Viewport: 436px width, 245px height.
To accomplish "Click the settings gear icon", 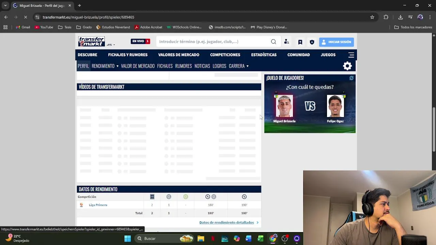I will (x=347, y=66).
